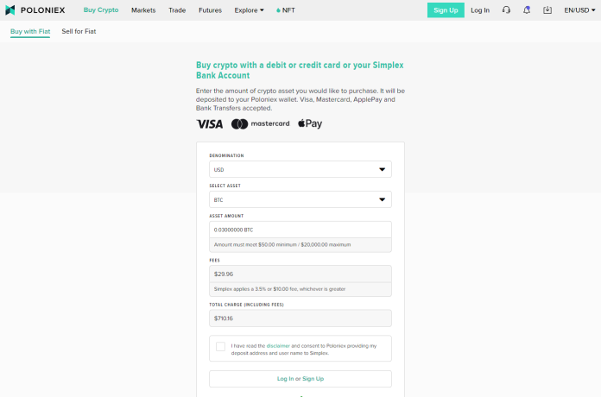This screenshot has height=397, width=601.
Task: Expand the Explore menu
Action: coord(249,10)
